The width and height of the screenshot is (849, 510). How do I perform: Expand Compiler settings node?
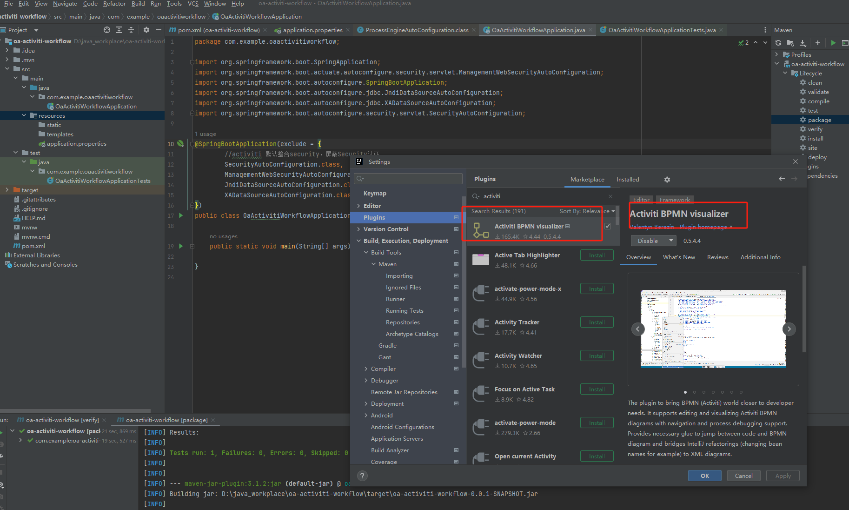click(x=366, y=369)
